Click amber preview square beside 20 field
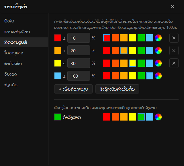Screen dimensions: 184x166 click(x=58, y=50)
